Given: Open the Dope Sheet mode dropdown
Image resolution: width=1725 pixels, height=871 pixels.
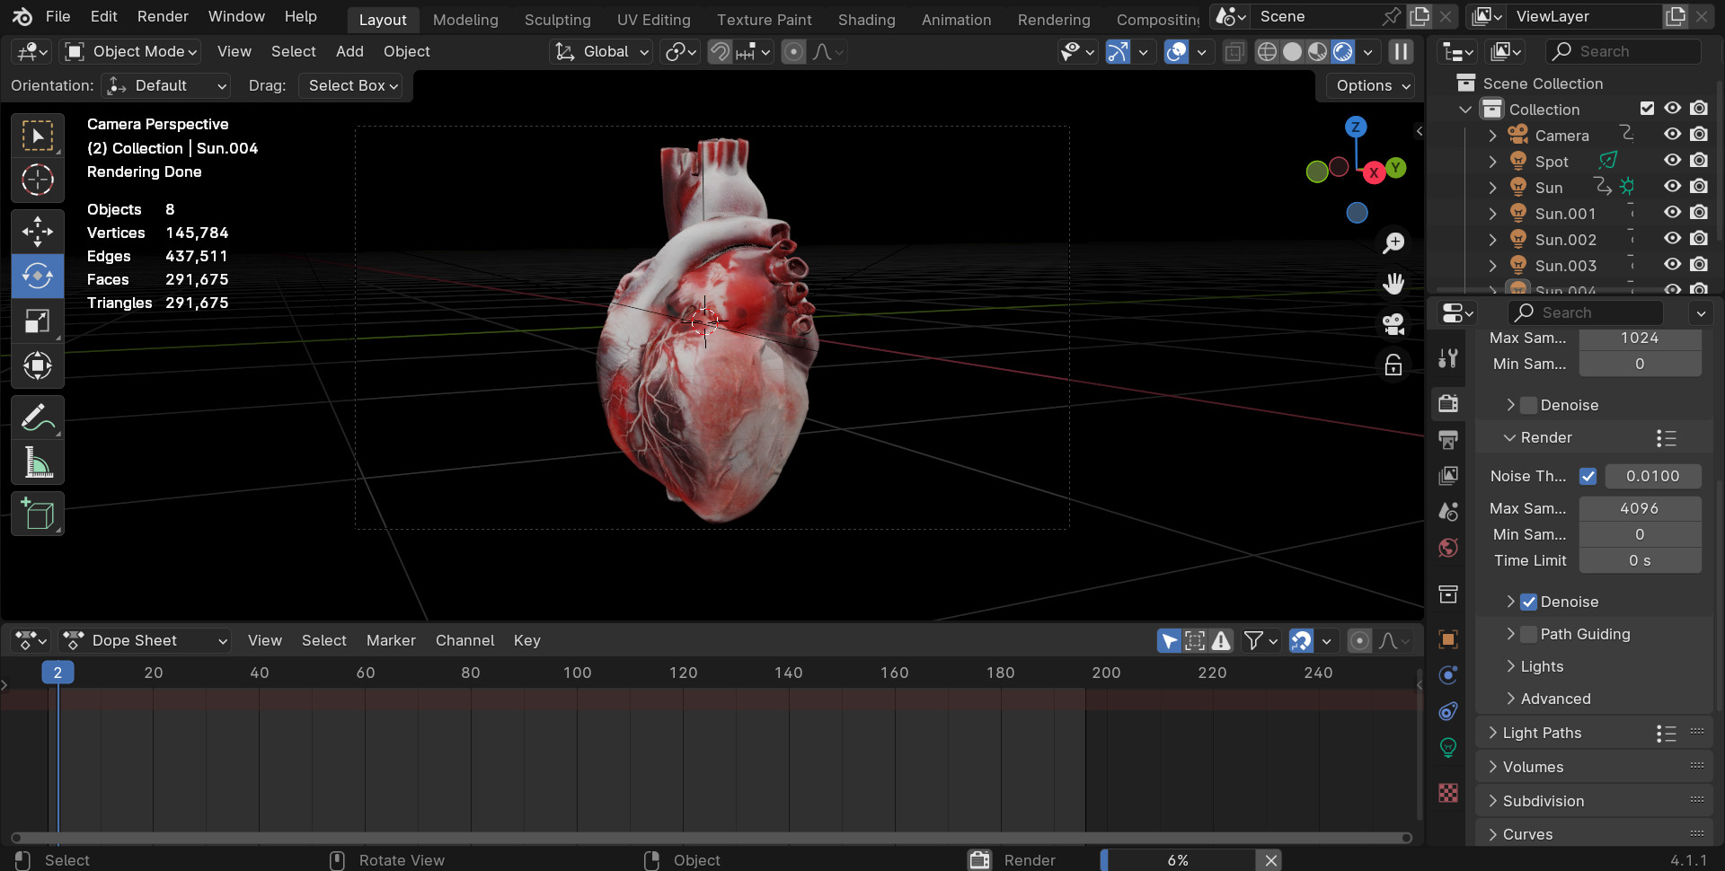Looking at the screenshot, I should click(145, 640).
